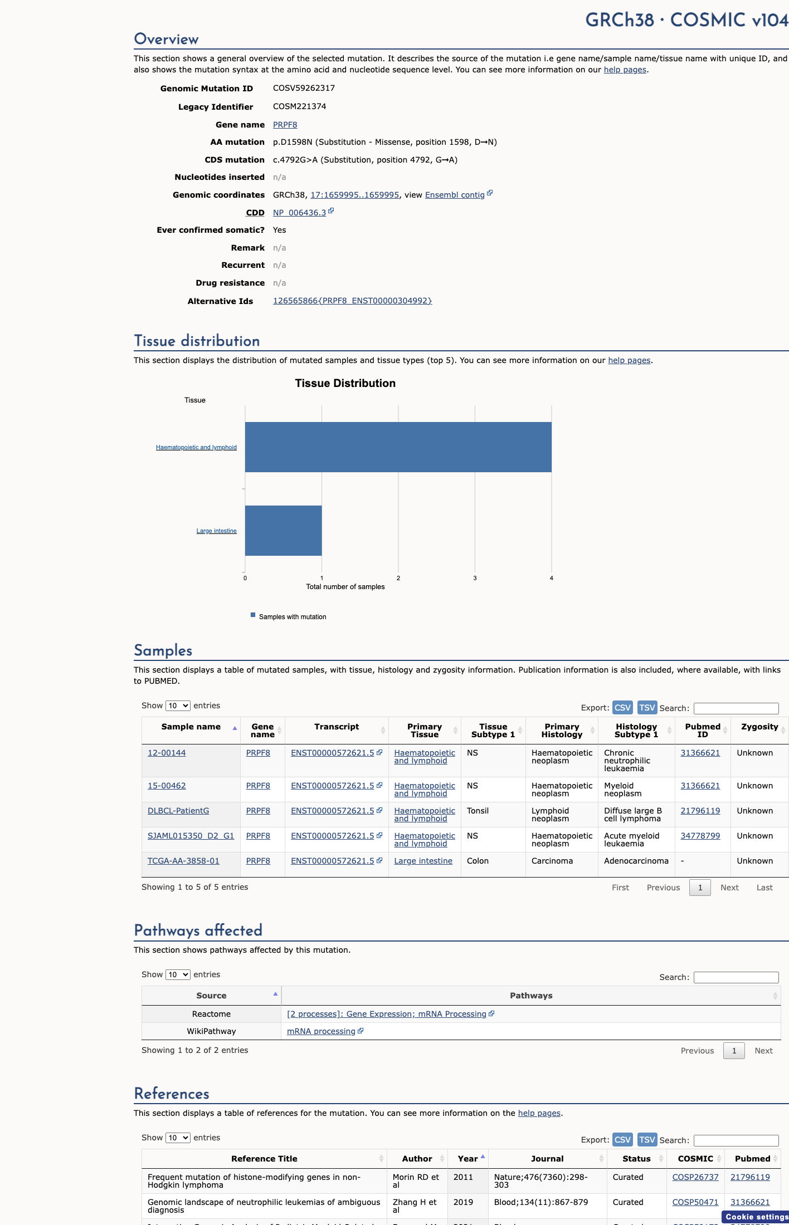789x1225 pixels.
Task: Click the Large intestine chart bar
Action: coord(284,531)
